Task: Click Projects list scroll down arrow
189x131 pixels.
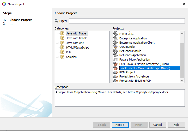Action: [182, 80]
